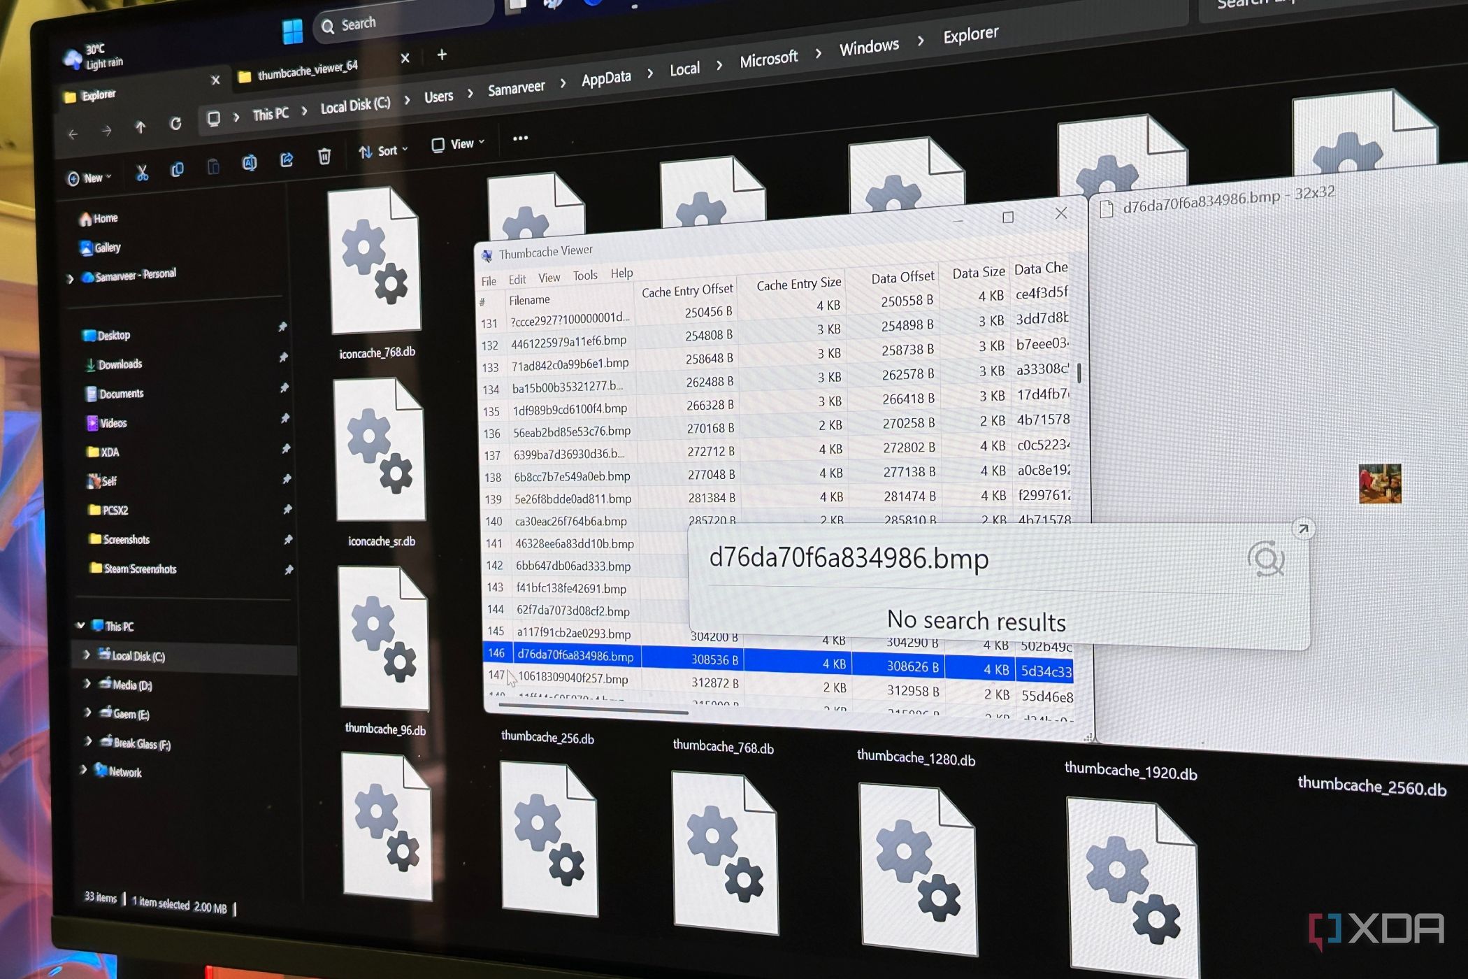Open the Tools menu in Thumbcache Viewer

click(585, 276)
